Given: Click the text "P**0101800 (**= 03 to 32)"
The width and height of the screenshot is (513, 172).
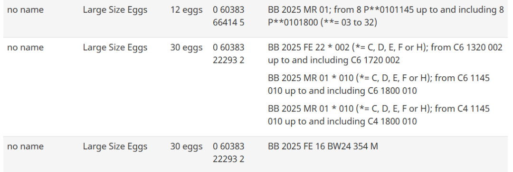Looking at the screenshot, I should point(322,23).
